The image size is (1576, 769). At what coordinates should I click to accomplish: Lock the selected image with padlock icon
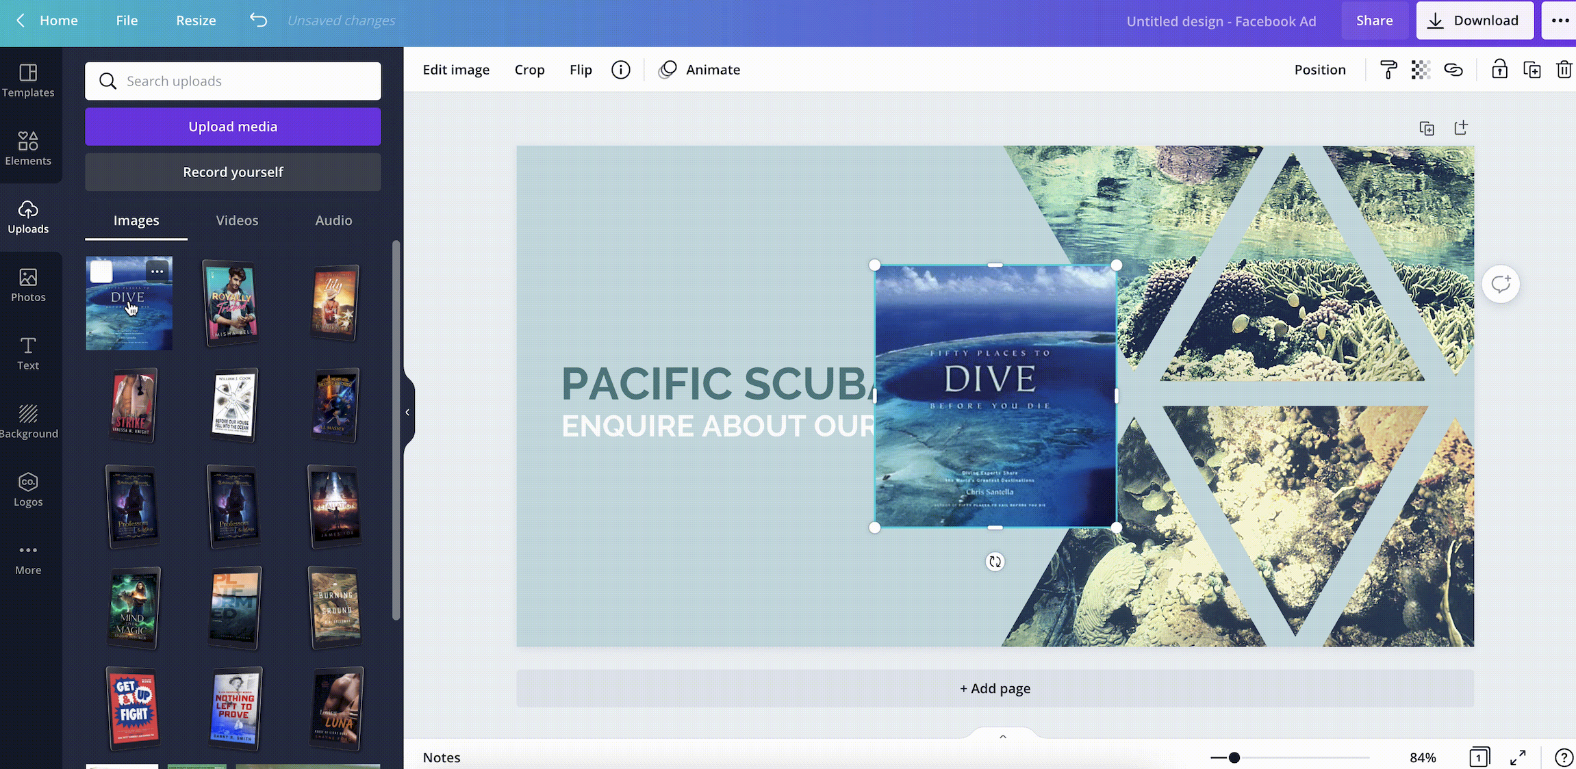pos(1499,70)
